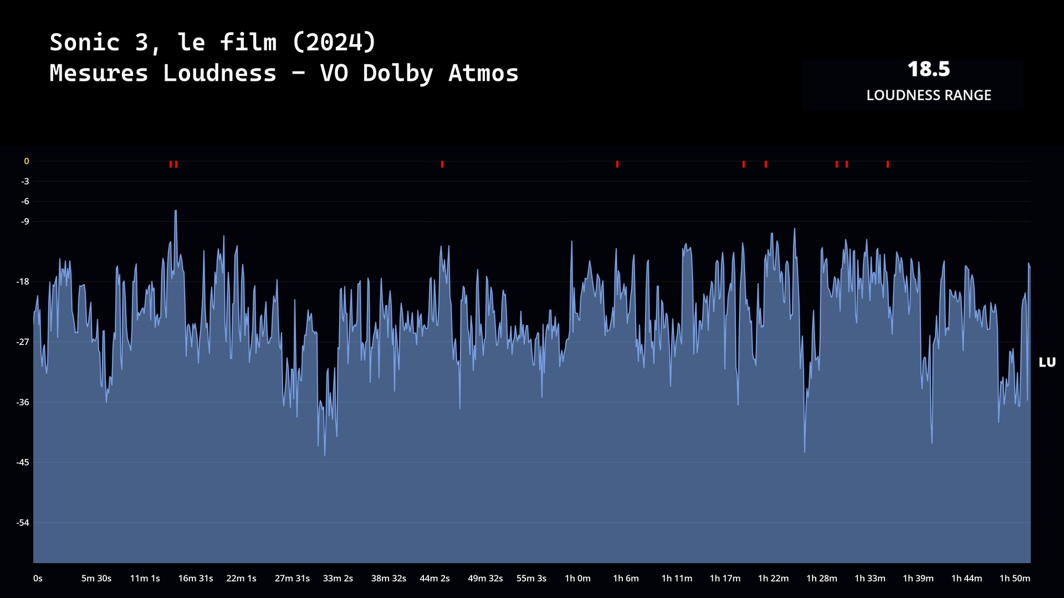The height and width of the screenshot is (598, 1064).
Task: Select the LOUDNESS RANGE label
Action: pos(929,95)
